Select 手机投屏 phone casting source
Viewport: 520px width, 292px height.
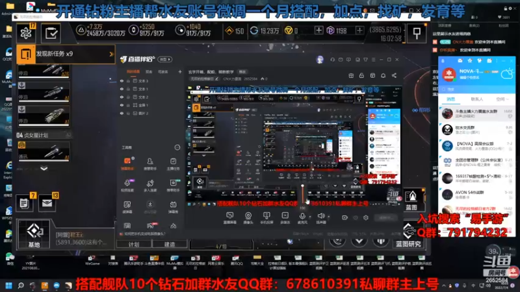click(x=266, y=217)
